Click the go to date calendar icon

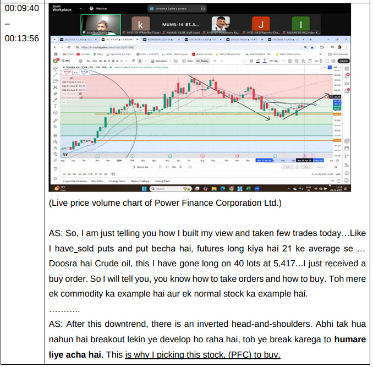113,174
